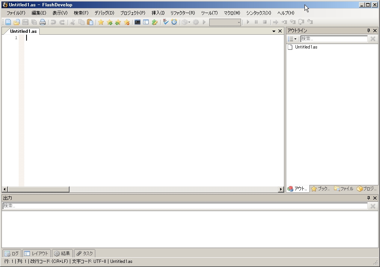380x267 pixels.
Task: Open the ヘルプ(H) menu
Action: (286, 13)
